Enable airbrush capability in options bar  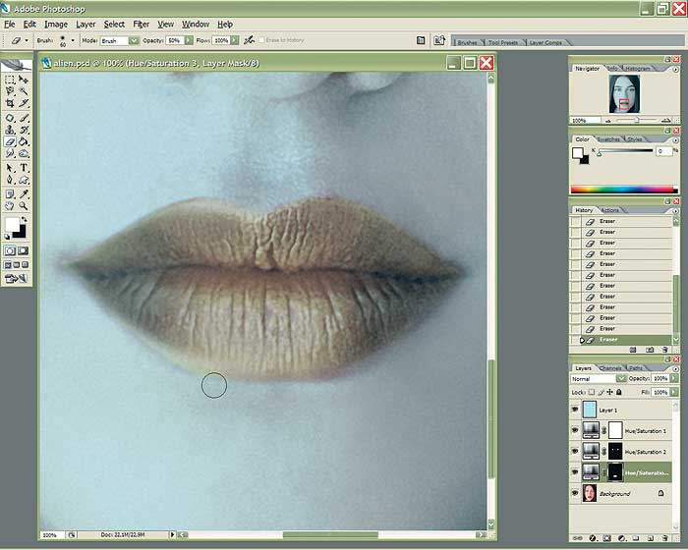[x=250, y=40]
